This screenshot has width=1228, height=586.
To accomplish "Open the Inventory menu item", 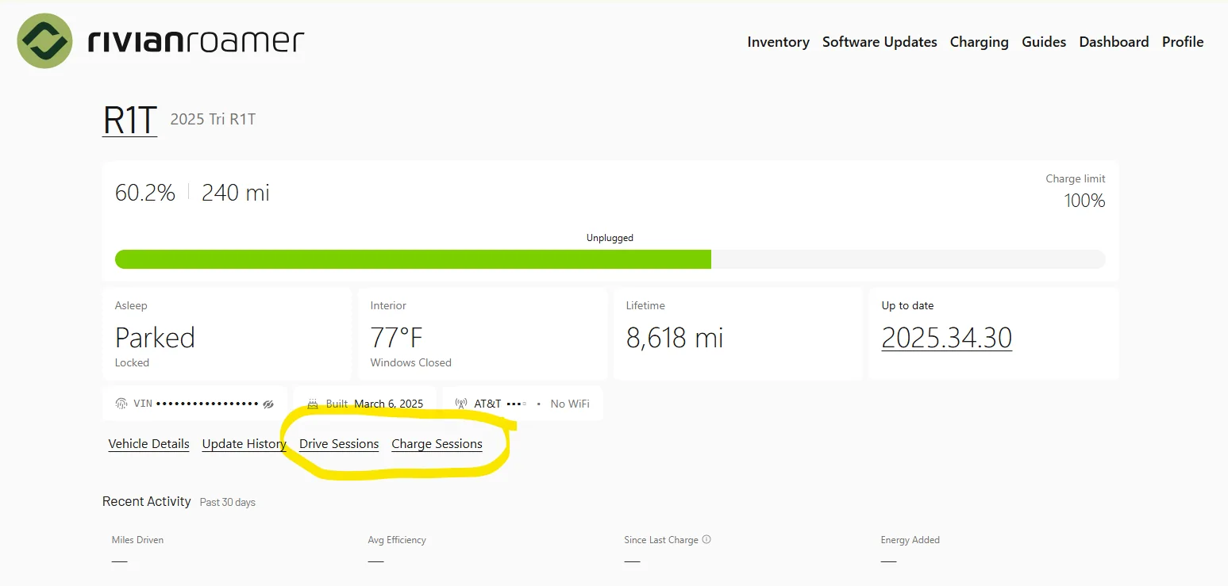I will [x=778, y=42].
